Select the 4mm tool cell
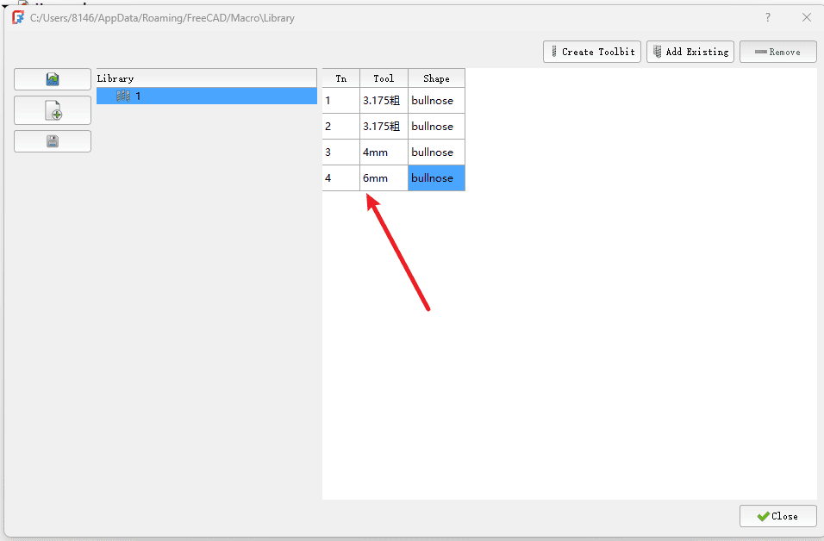 pos(384,152)
